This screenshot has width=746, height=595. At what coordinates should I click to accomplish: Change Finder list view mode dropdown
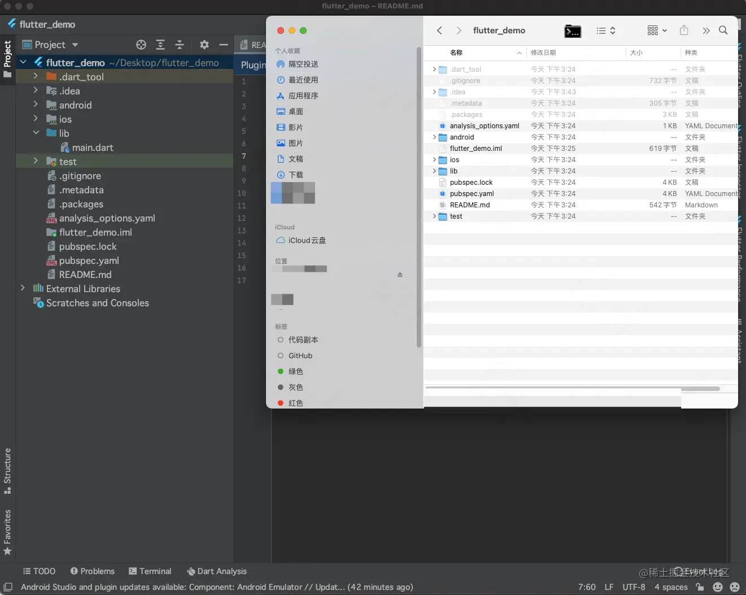tap(606, 31)
